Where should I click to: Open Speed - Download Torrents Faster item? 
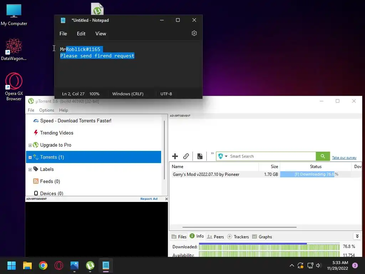tap(76, 121)
